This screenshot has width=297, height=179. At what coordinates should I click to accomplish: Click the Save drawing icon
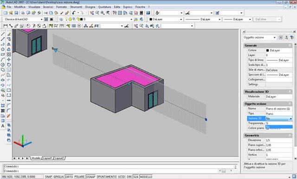tap(16, 13)
